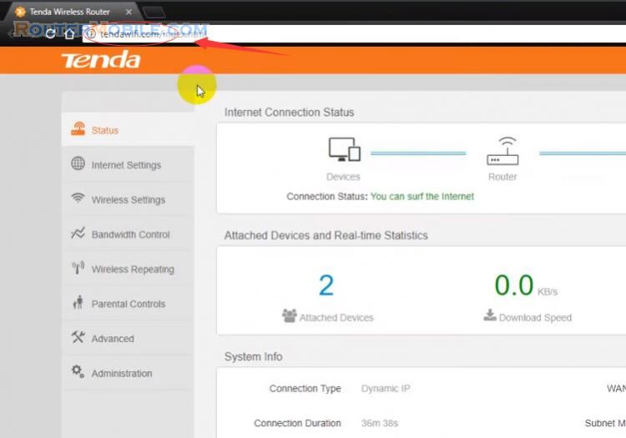Click the Devices monitor icon
This screenshot has width=626, height=438.
click(x=344, y=149)
